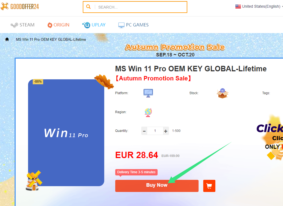Click the Buy Now button
Viewport: 283px width, 206px height.
[157, 186]
